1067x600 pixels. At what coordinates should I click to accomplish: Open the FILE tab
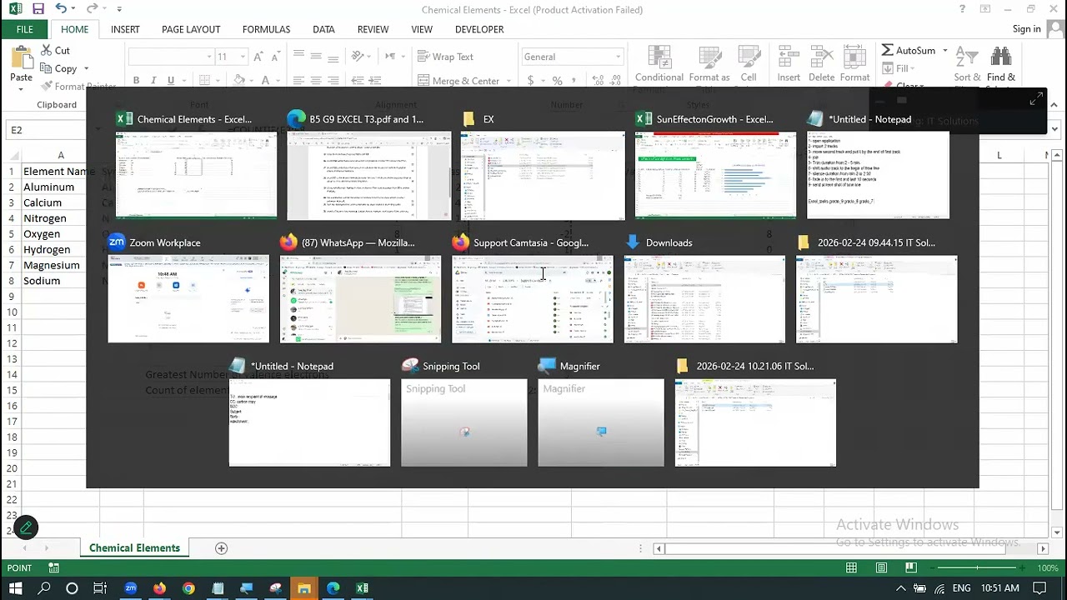[x=25, y=29]
